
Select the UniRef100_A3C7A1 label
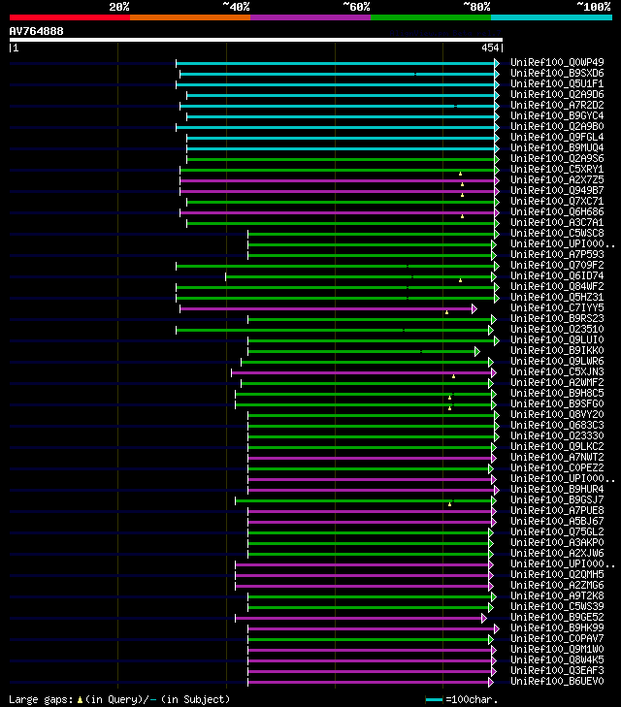tap(557, 222)
